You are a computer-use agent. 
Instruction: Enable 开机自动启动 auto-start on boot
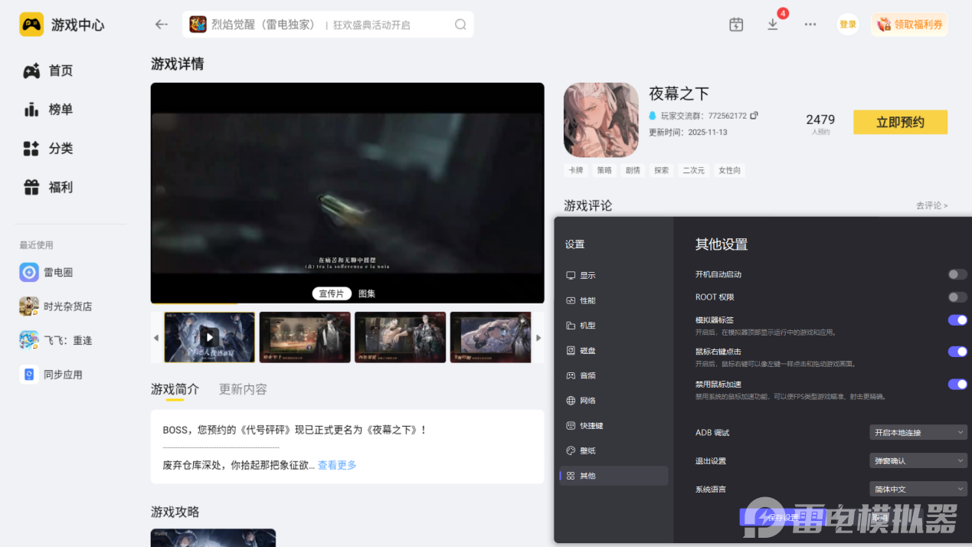pyautogui.click(x=957, y=273)
